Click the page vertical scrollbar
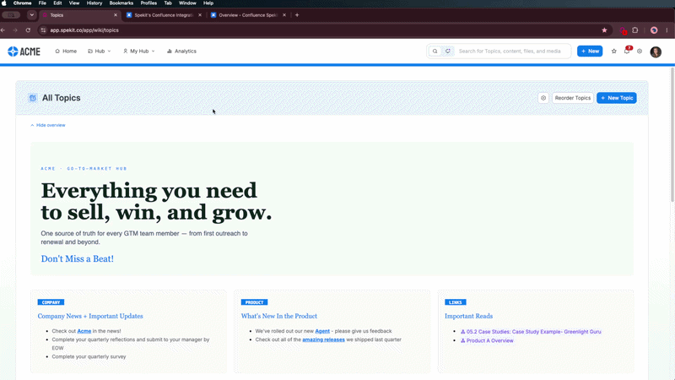Image resolution: width=675 pixels, height=380 pixels. pyautogui.click(x=672, y=133)
